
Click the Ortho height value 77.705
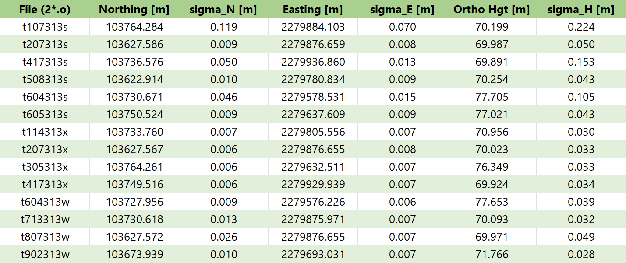pyautogui.click(x=492, y=97)
